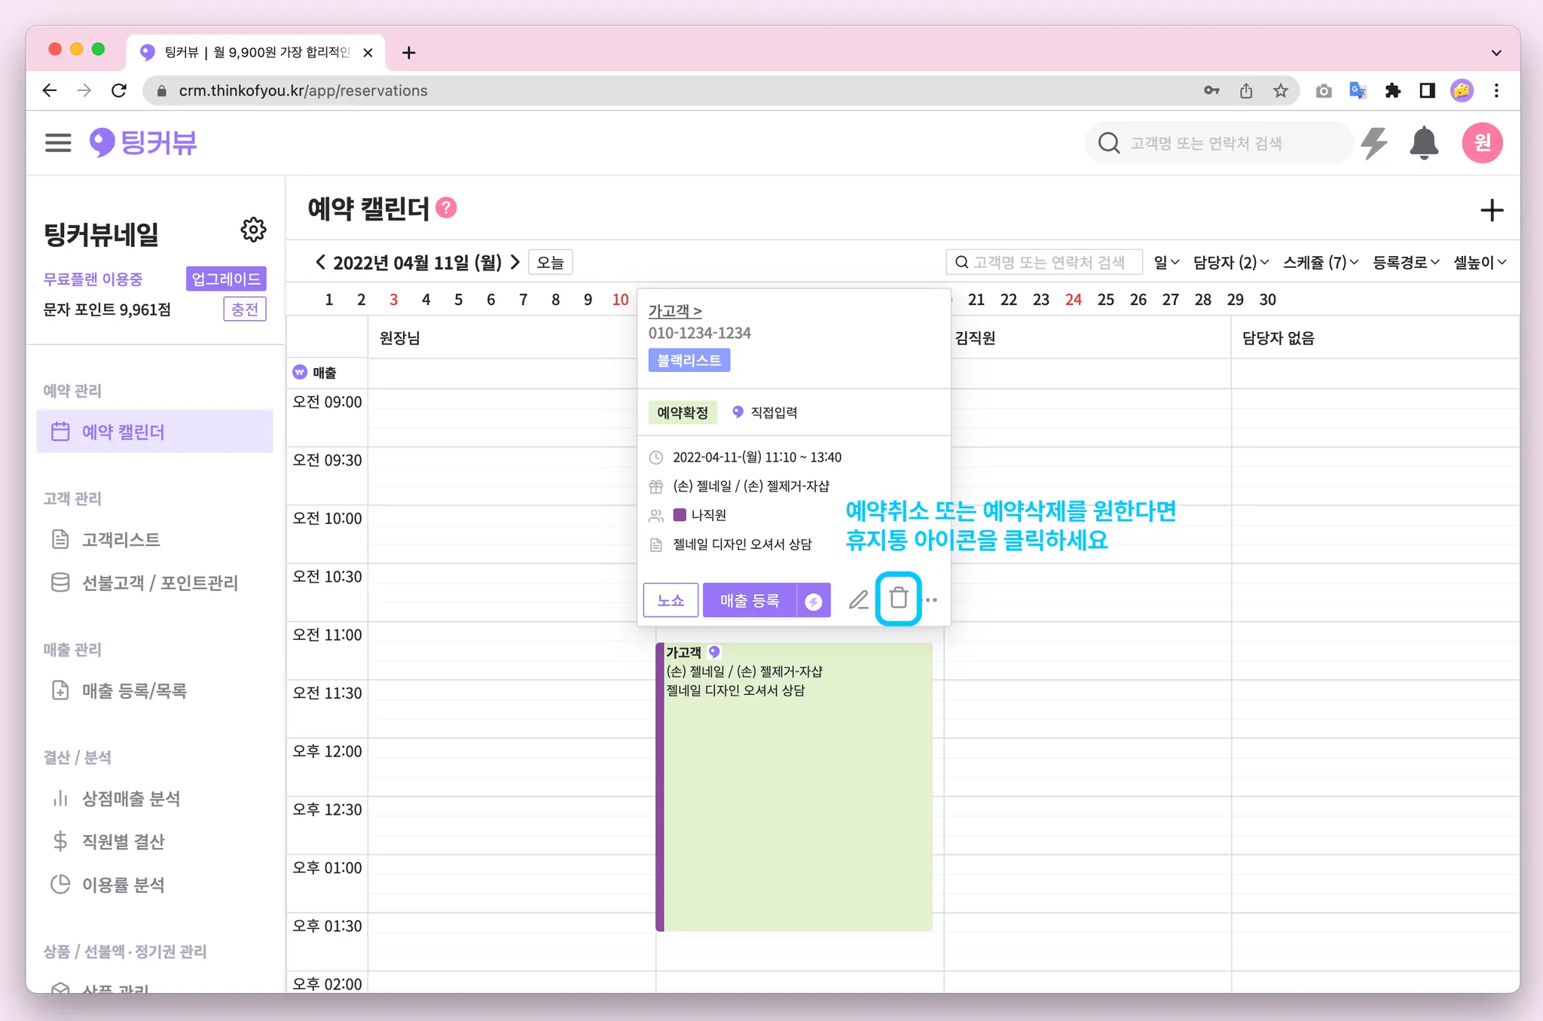Click the lightning bolt quick action icon

click(1374, 143)
